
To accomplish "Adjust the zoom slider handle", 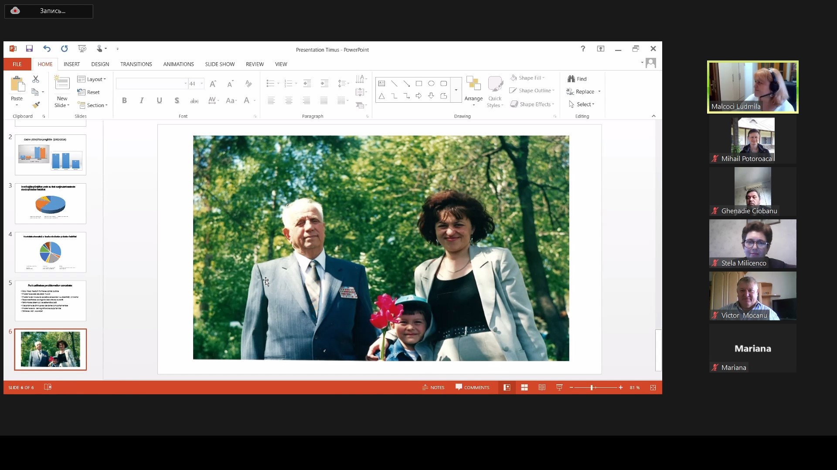I will 592,387.
